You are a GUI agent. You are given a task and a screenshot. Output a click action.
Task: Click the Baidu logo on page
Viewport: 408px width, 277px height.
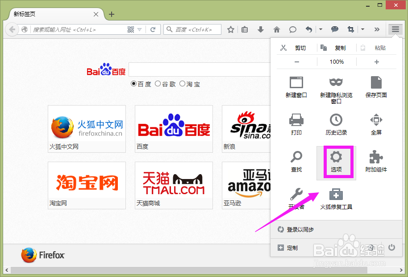pyautogui.click(x=106, y=69)
